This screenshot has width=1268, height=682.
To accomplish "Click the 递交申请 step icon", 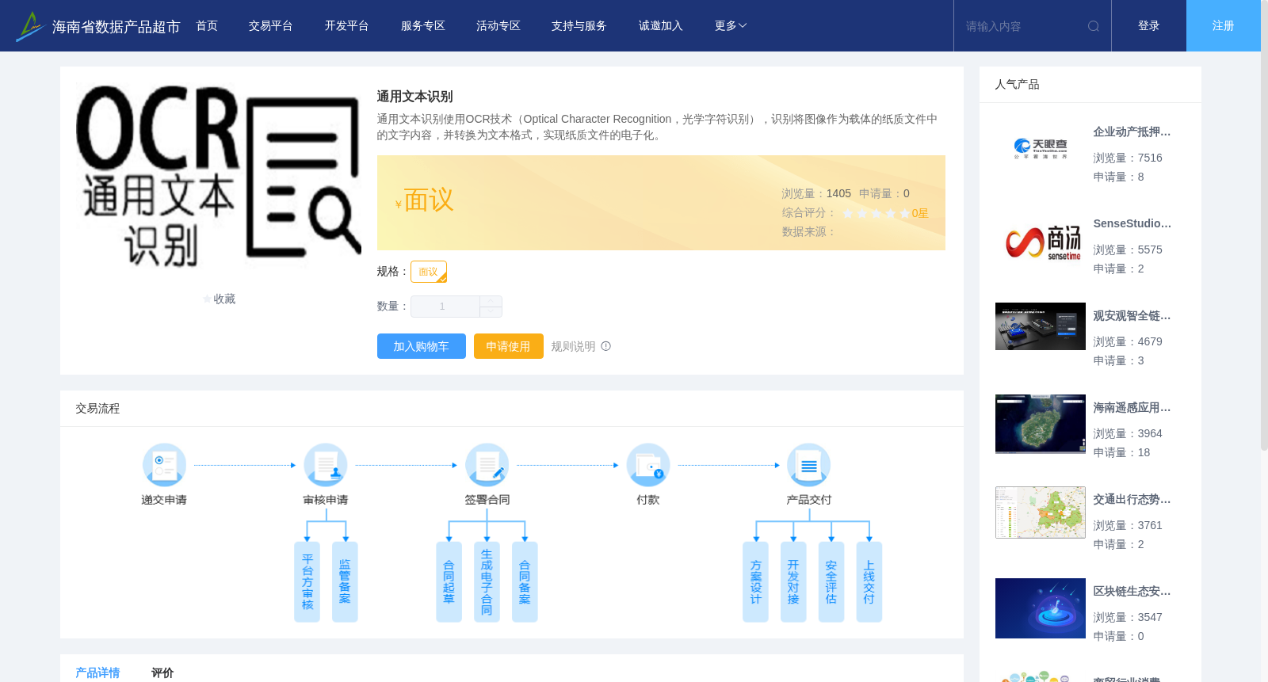I will click(x=164, y=465).
